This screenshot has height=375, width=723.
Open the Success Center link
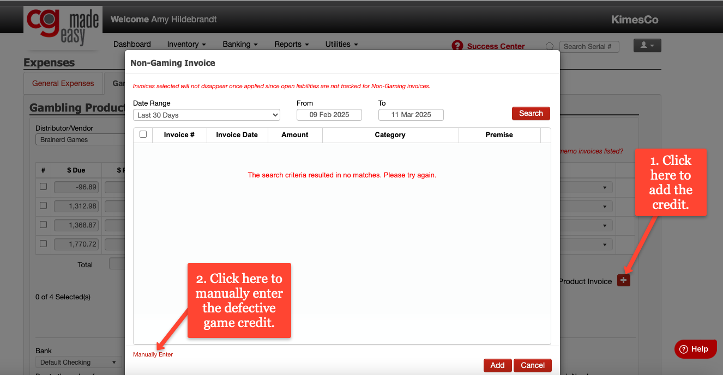[x=496, y=46]
